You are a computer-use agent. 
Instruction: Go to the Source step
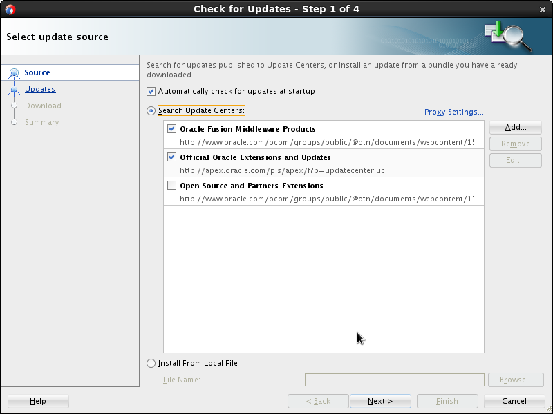[37, 72]
